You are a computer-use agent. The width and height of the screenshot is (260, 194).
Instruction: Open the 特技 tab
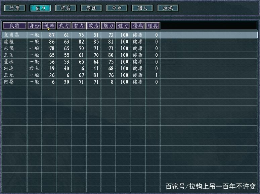pos(66,8)
